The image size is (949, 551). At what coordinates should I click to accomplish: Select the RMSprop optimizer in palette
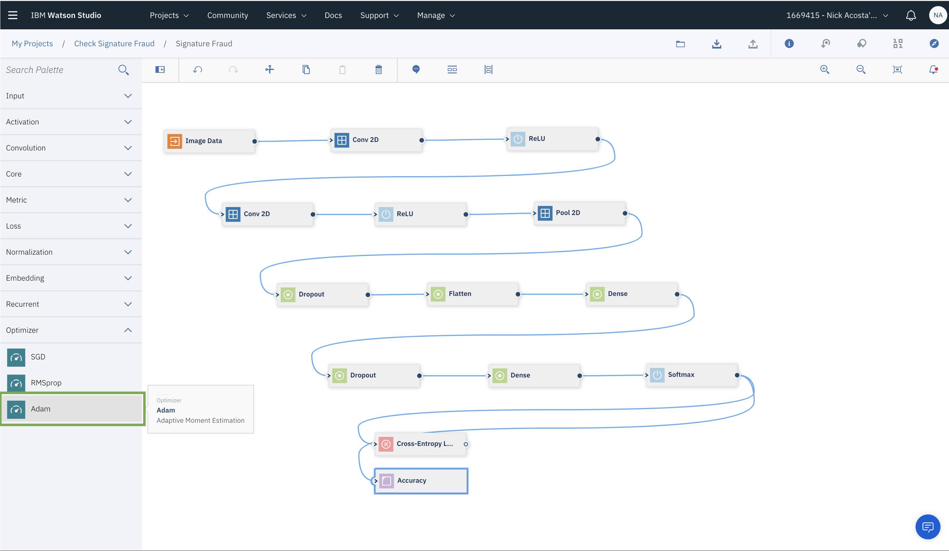(x=71, y=383)
